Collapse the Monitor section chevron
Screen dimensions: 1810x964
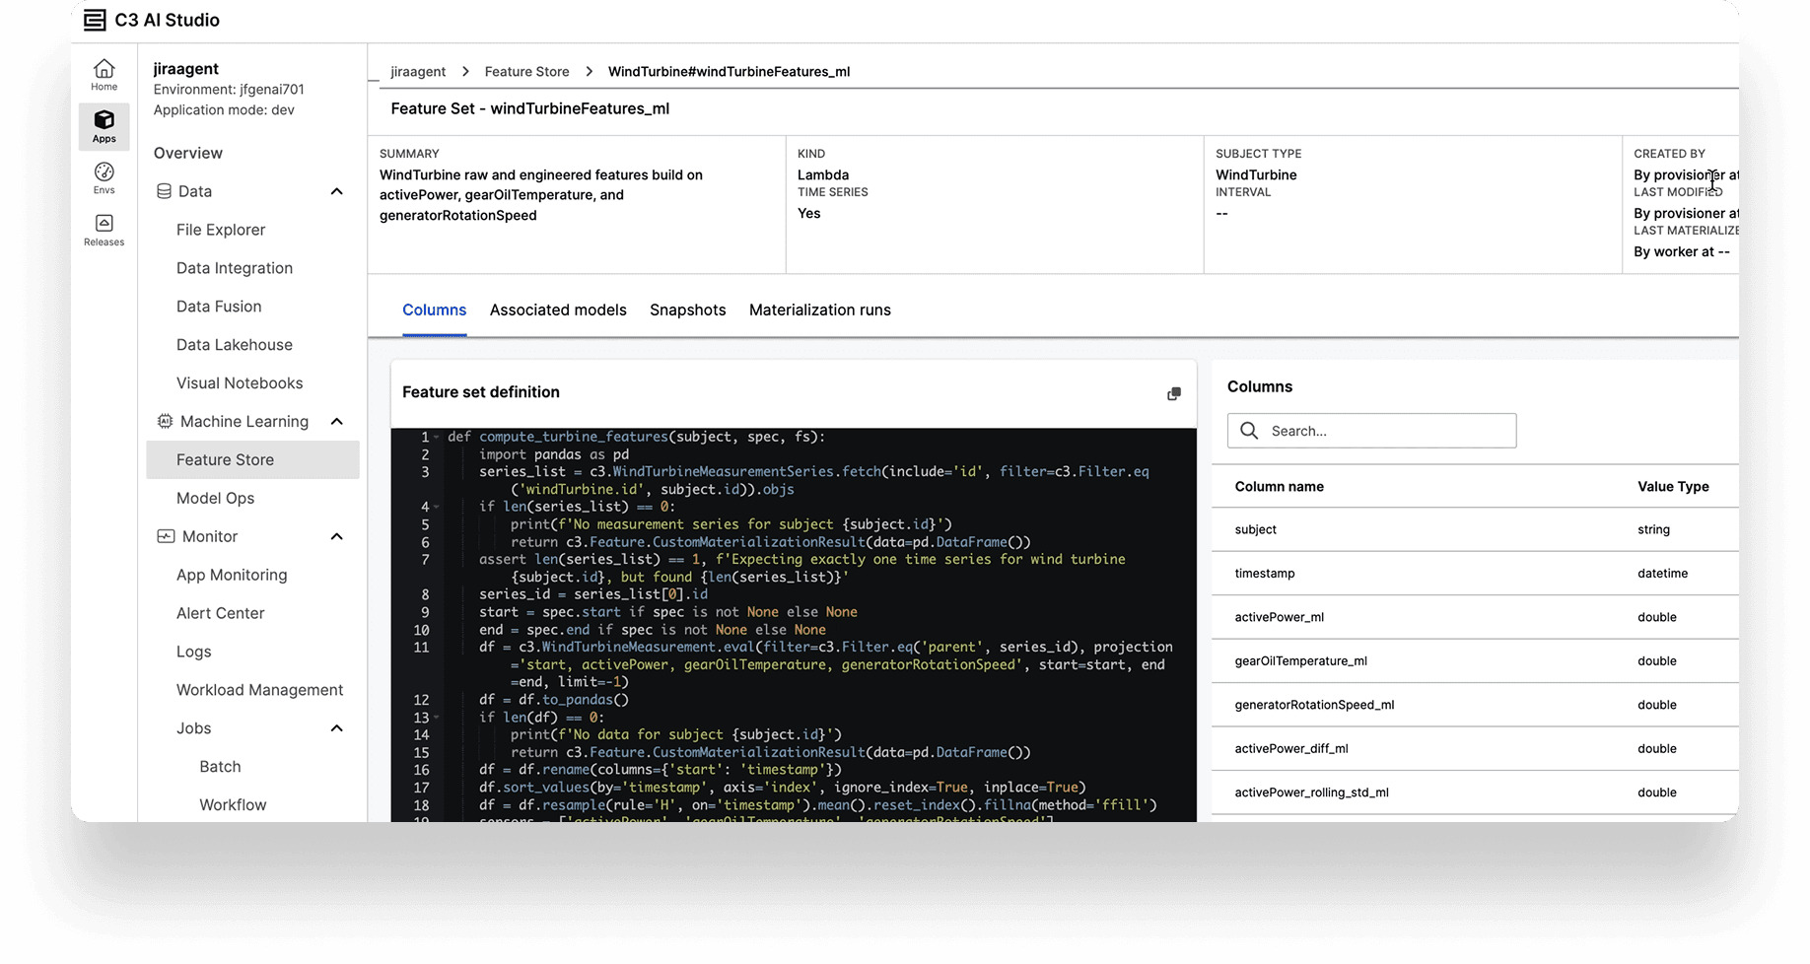coord(336,536)
